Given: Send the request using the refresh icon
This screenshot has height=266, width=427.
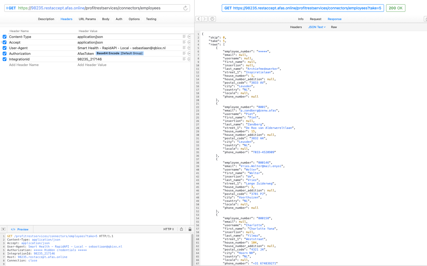Looking at the screenshot, I should pyautogui.click(x=185, y=8).
